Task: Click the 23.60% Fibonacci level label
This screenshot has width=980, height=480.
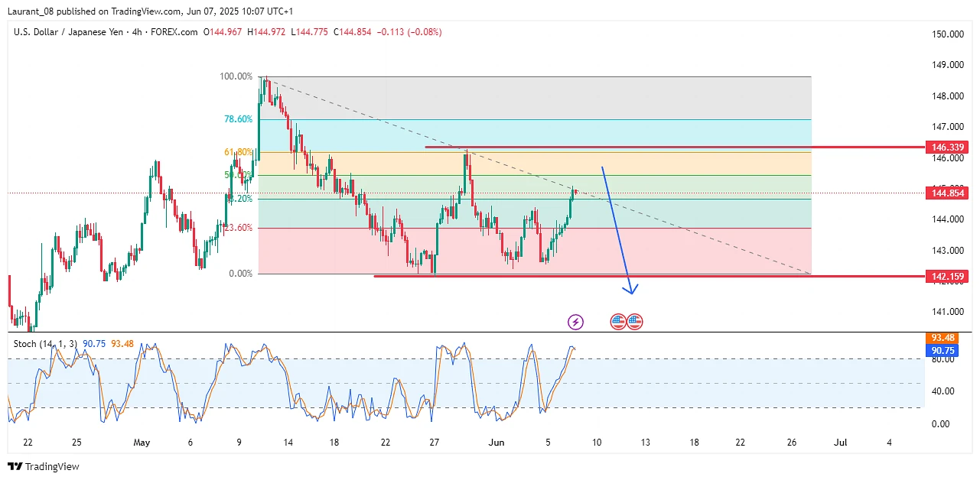Action: coord(238,228)
